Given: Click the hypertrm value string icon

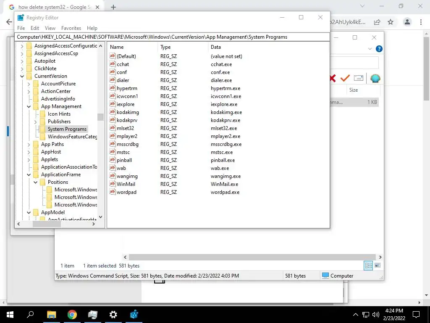Looking at the screenshot, I should click(113, 88).
